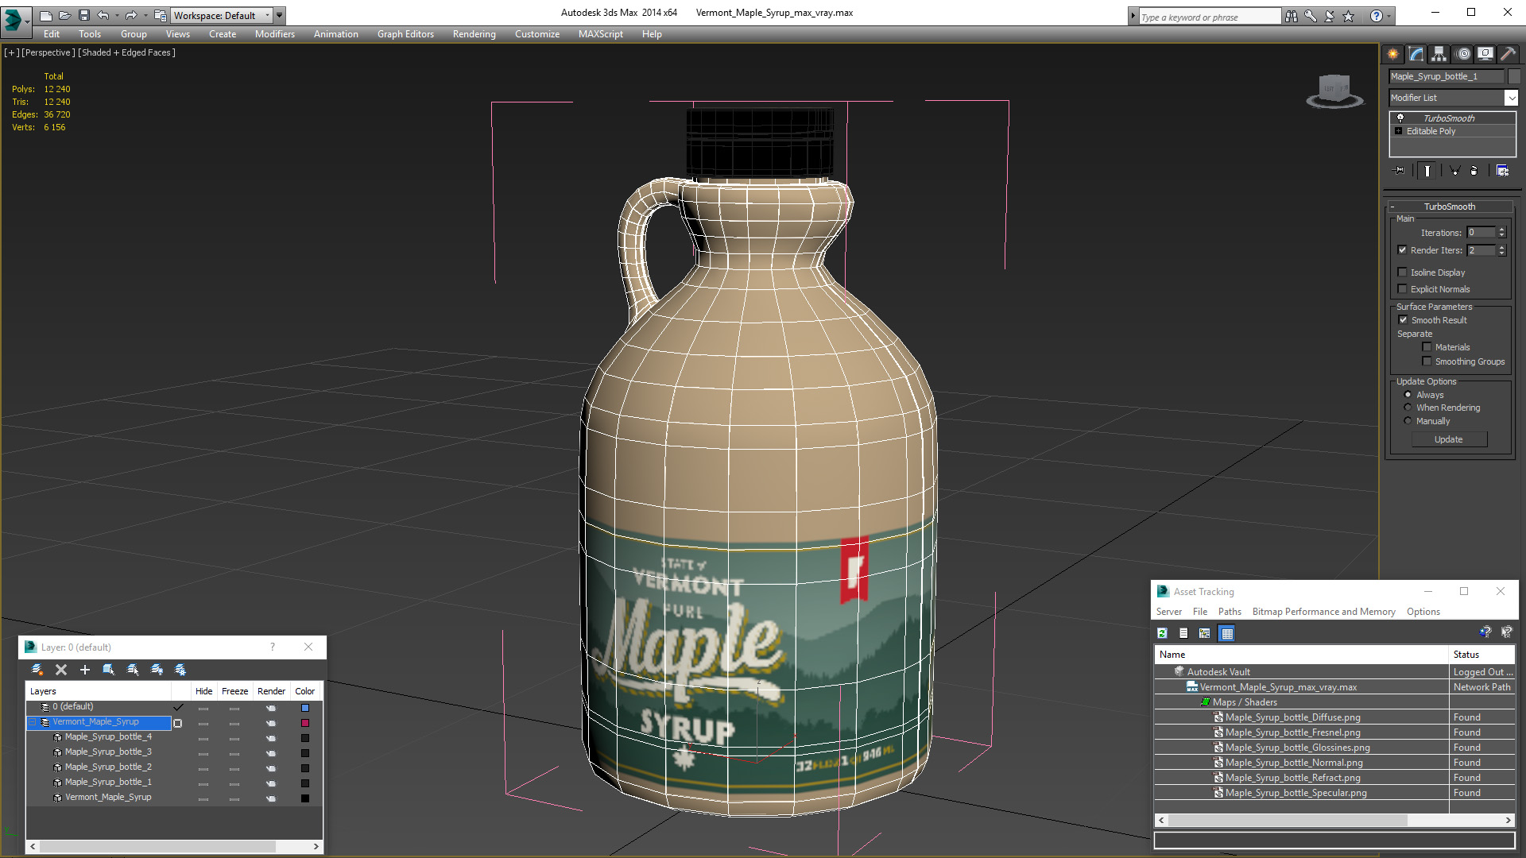This screenshot has height=858, width=1526.
Task: Click the TurboSmooth Update button
Action: click(x=1448, y=439)
